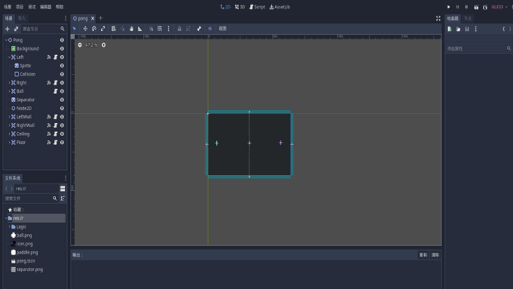The height and width of the screenshot is (289, 513).
Task: Open the script attached to Ball node
Action: point(55,91)
